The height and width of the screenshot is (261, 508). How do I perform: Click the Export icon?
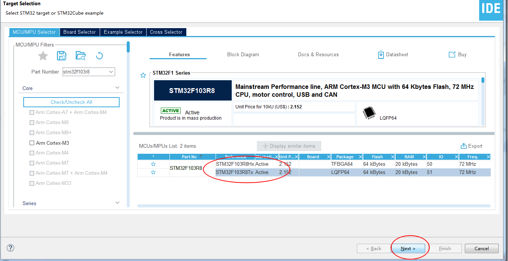(463, 146)
